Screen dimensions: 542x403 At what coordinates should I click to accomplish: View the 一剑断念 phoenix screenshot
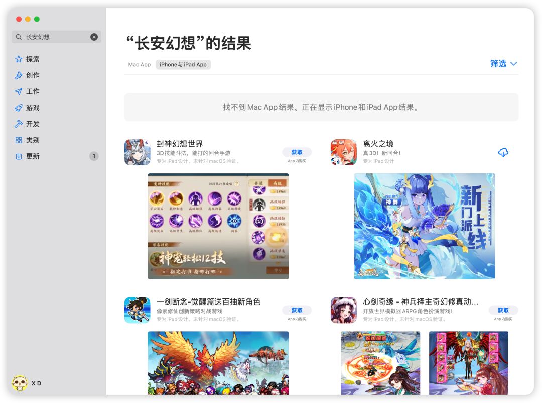(x=218, y=363)
